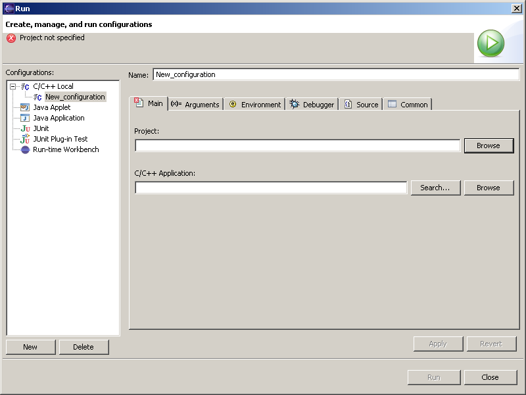Click the Java Application icon in configurations
526x395 pixels.
click(x=25, y=118)
